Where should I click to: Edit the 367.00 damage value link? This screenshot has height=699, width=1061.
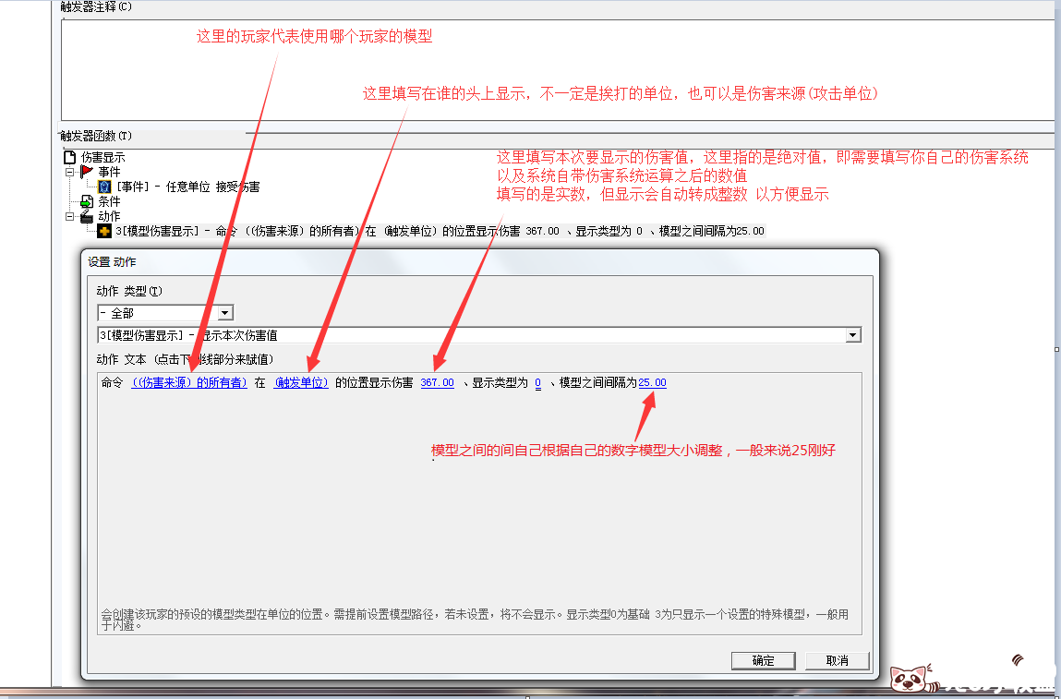coord(437,383)
